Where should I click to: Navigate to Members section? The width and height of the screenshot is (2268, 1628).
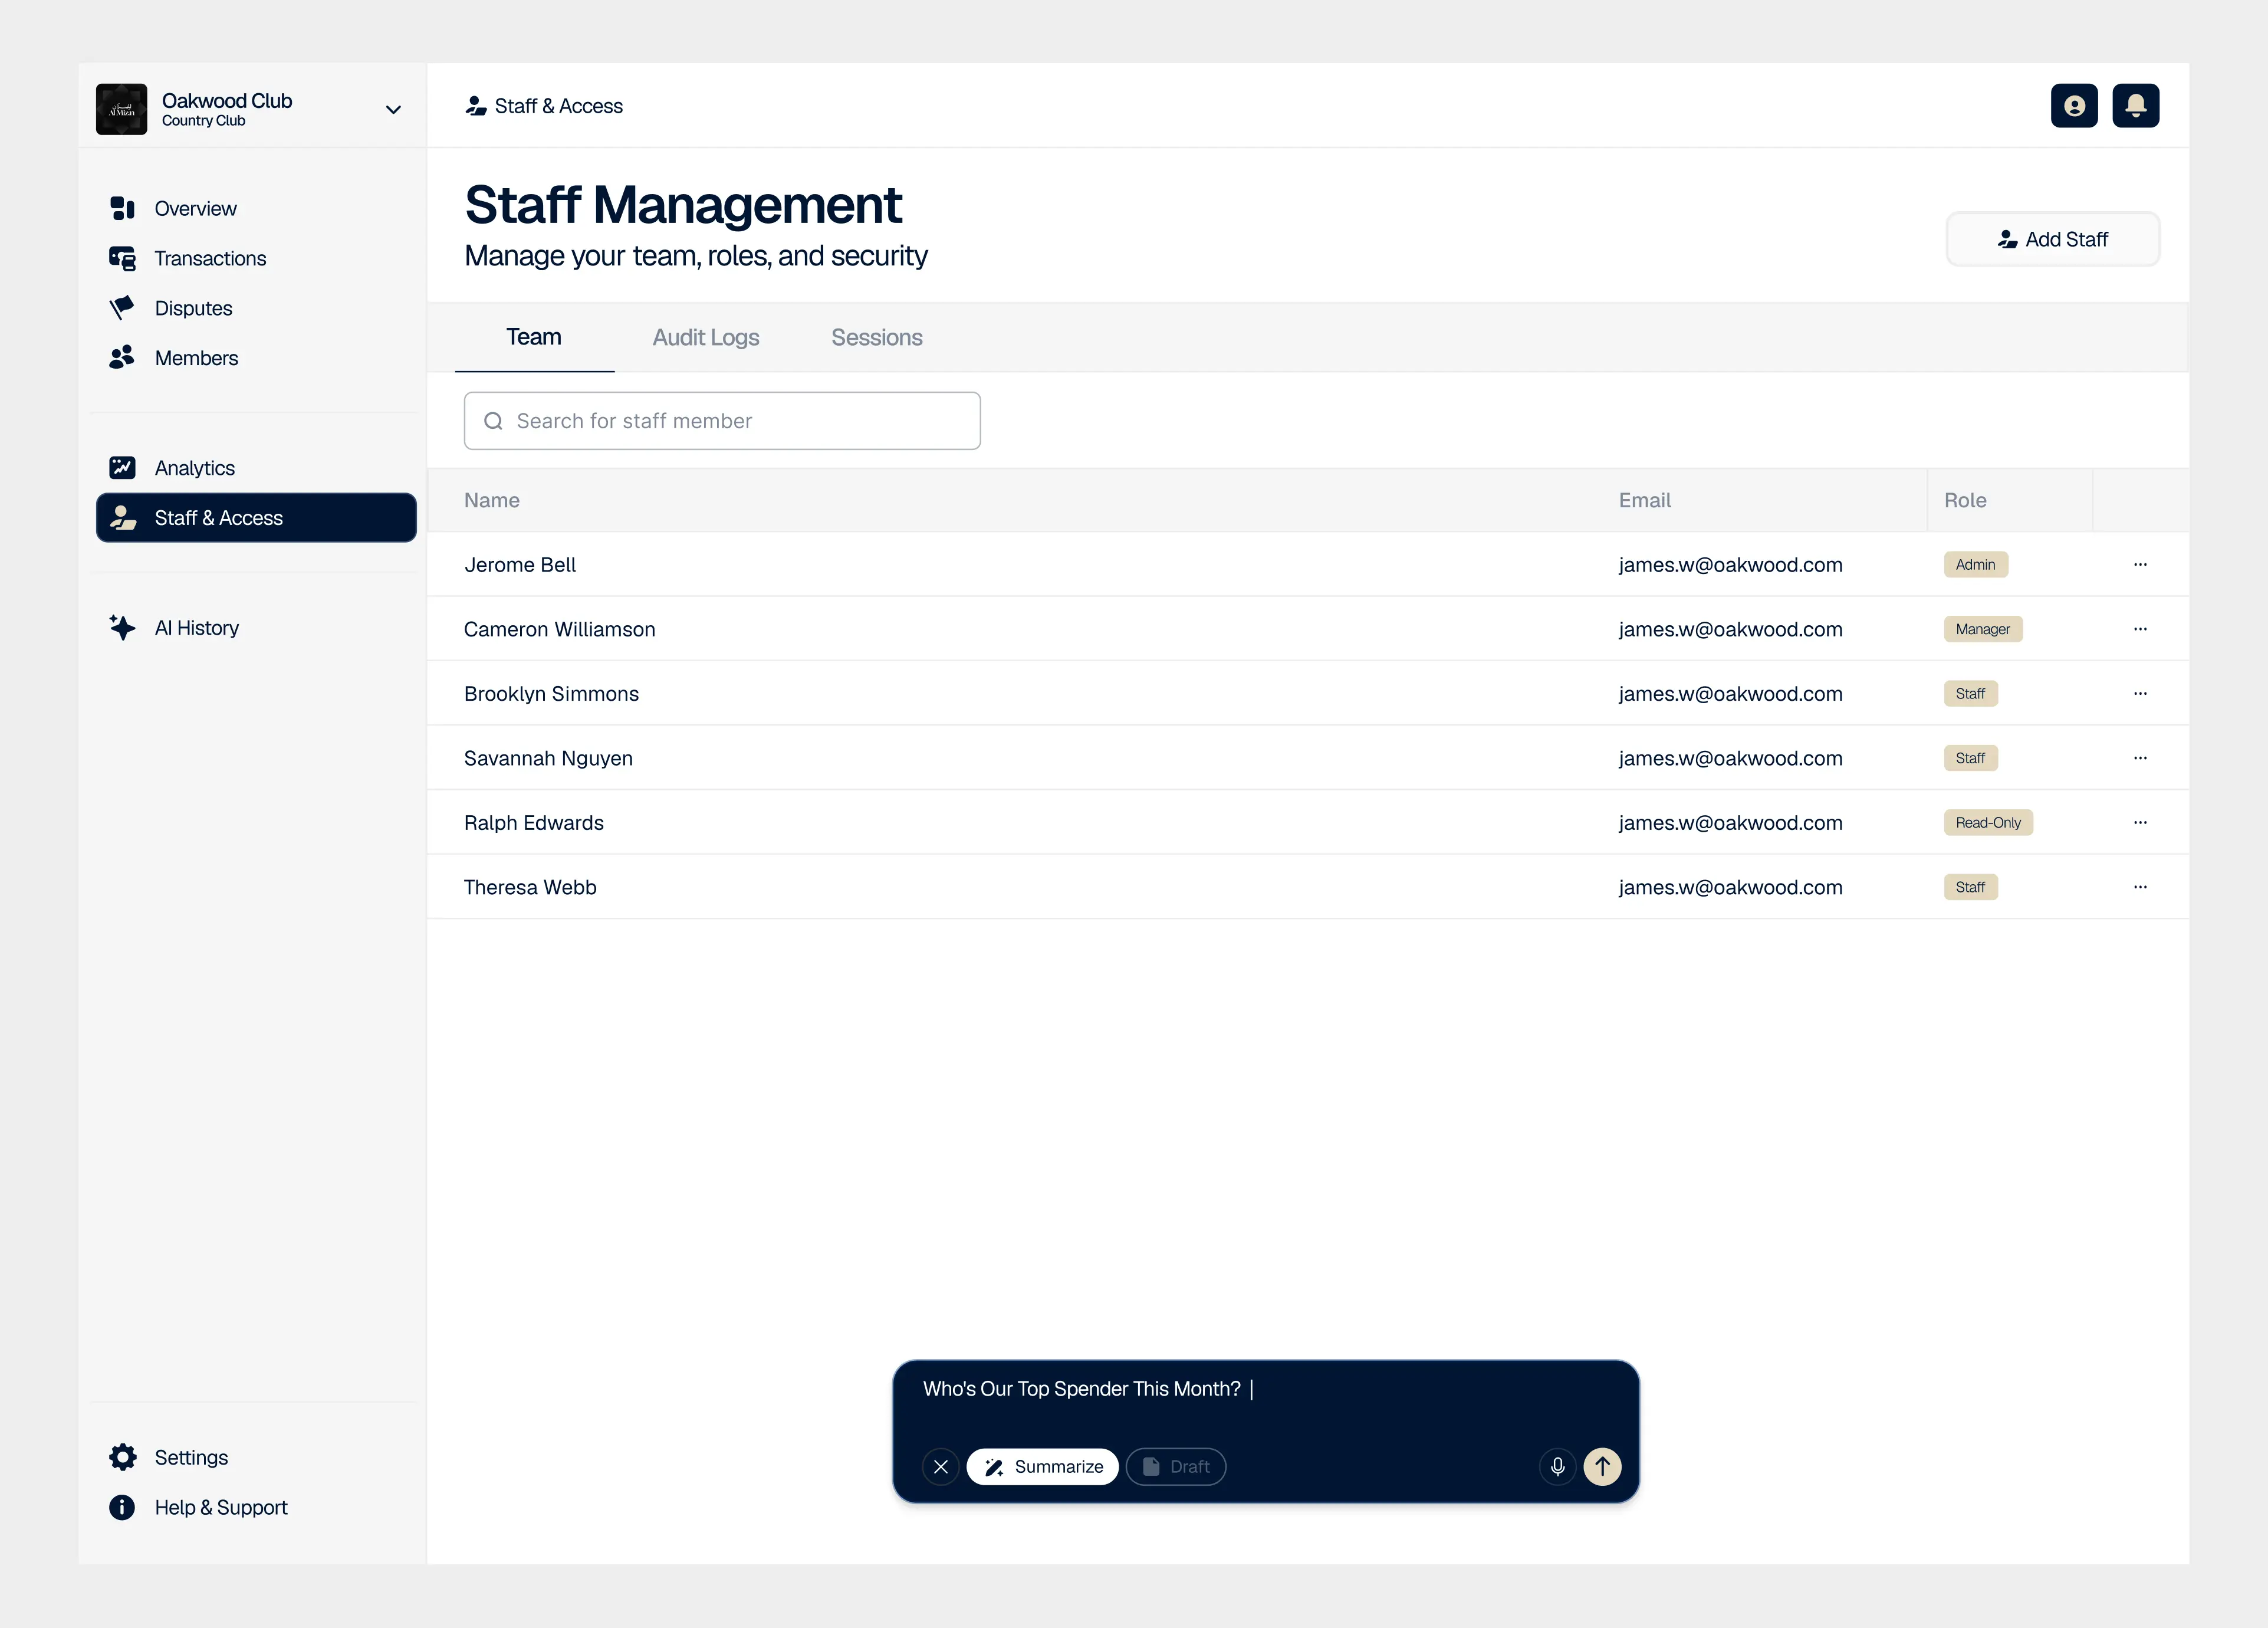point(196,357)
